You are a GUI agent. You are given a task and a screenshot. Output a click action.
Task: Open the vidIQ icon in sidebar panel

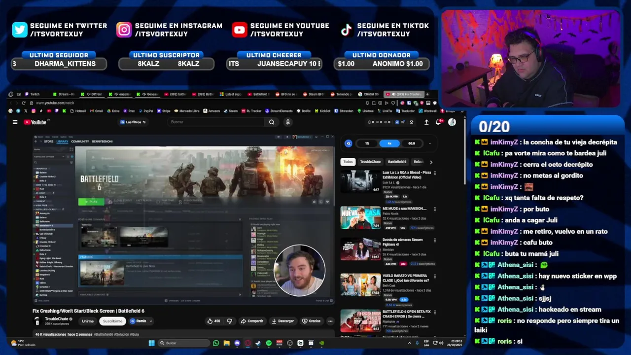[x=349, y=143]
